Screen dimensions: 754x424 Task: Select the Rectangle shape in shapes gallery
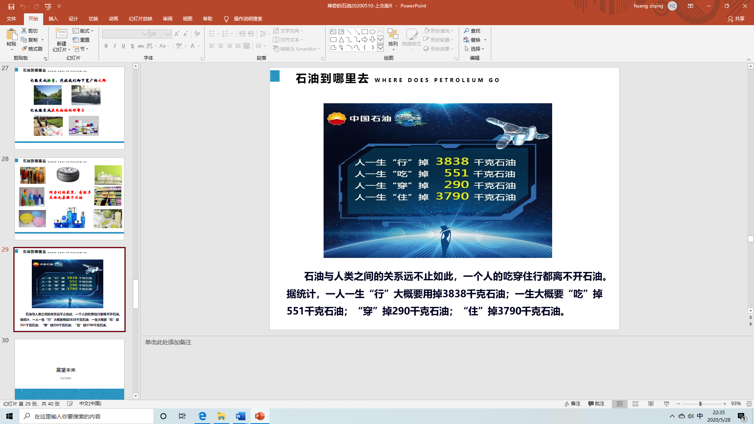364,31
